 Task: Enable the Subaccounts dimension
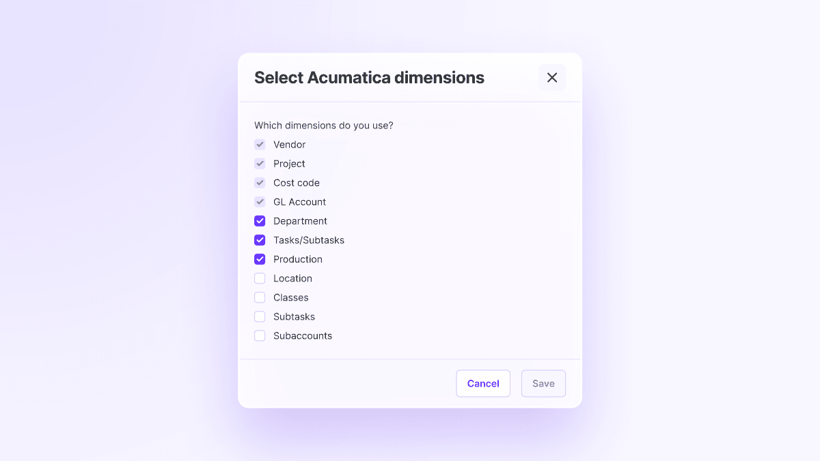[x=260, y=335]
